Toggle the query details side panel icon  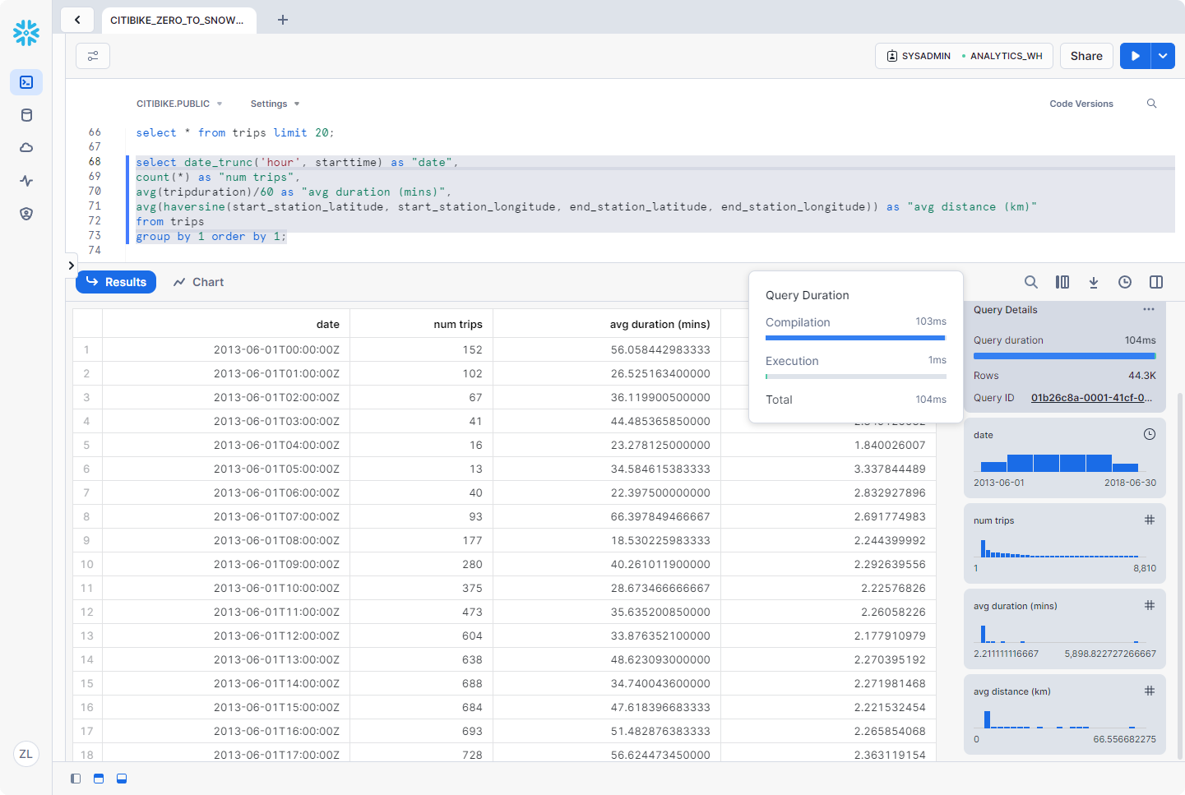point(1156,282)
